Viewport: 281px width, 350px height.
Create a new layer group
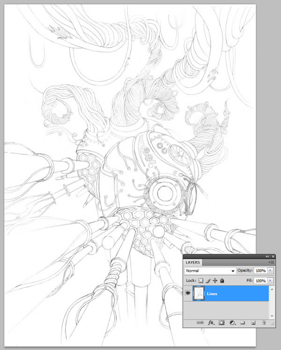pos(243,322)
